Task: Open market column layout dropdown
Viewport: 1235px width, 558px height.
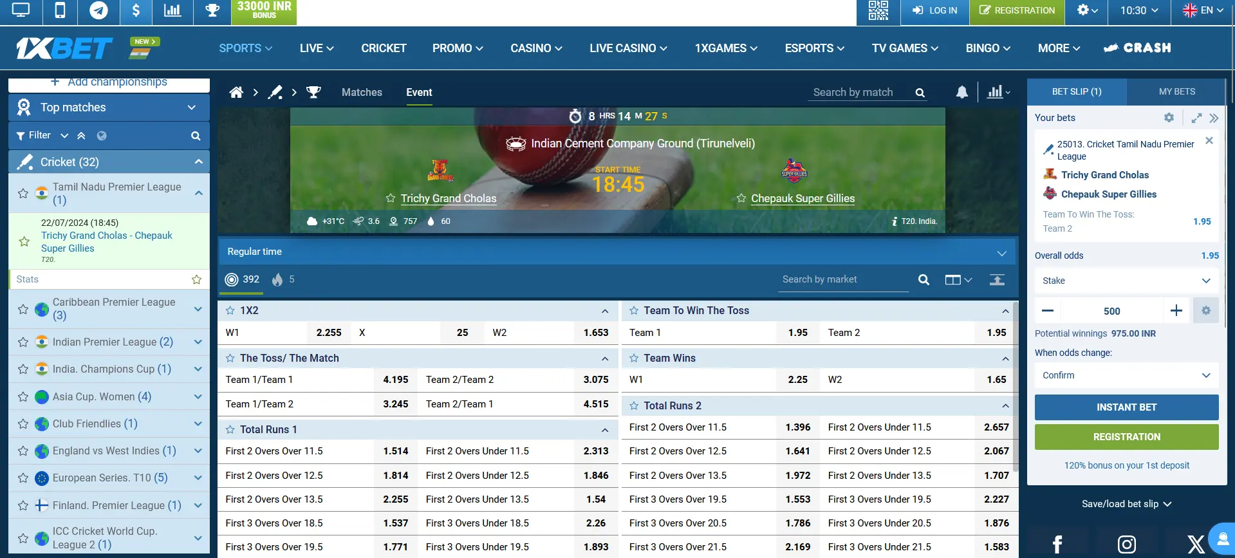Action: point(958,279)
